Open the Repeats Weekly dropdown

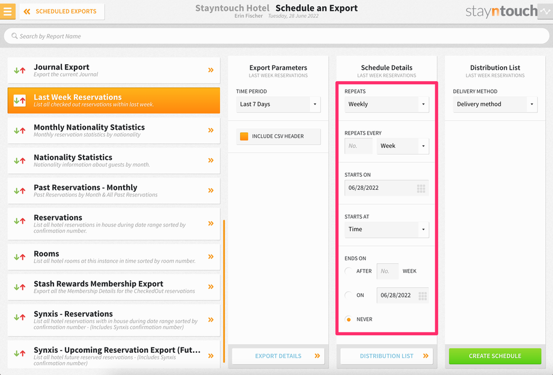(386, 105)
